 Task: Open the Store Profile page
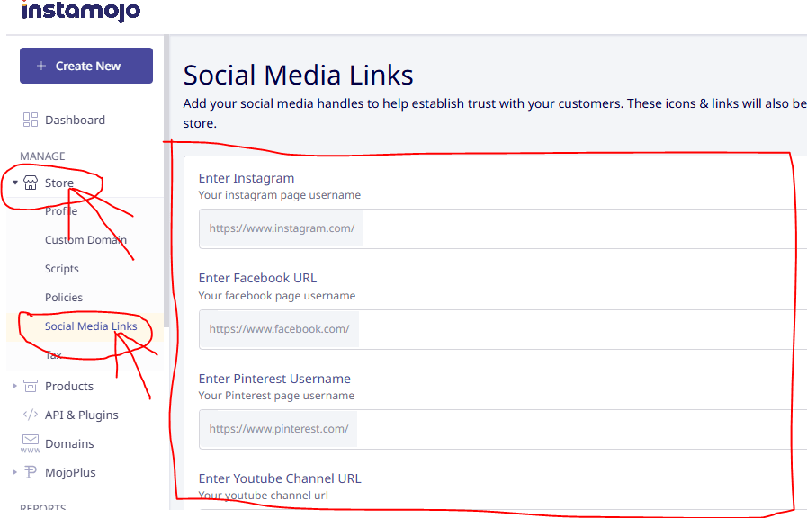point(61,211)
